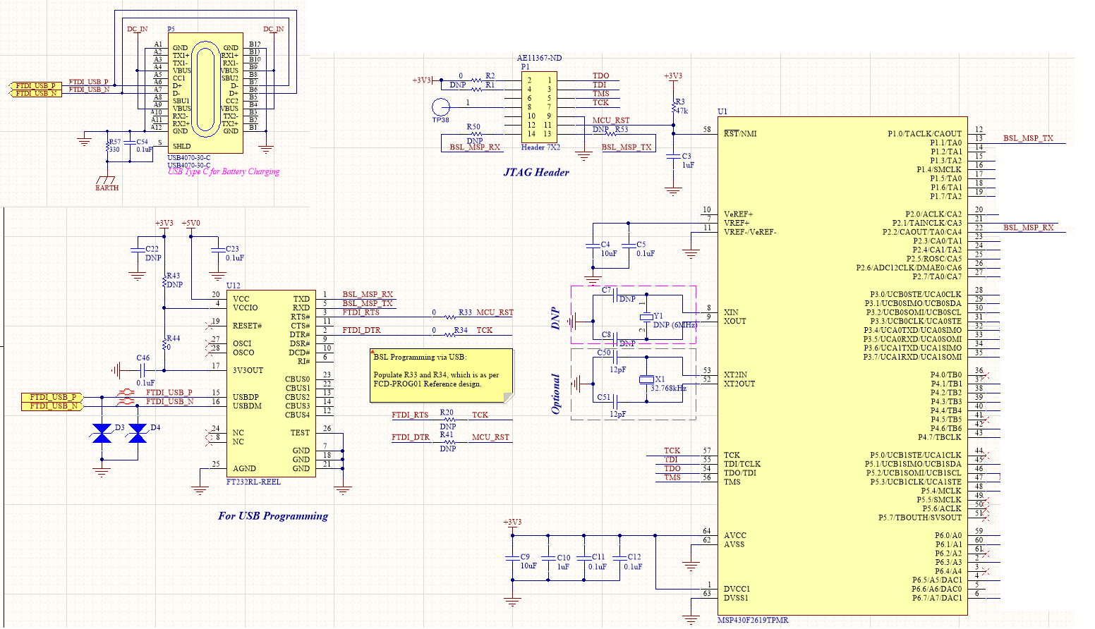Viewport: 1095px width, 629px height.
Task: Click the 'JTAG Header' title text
Action: coord(536,172)
